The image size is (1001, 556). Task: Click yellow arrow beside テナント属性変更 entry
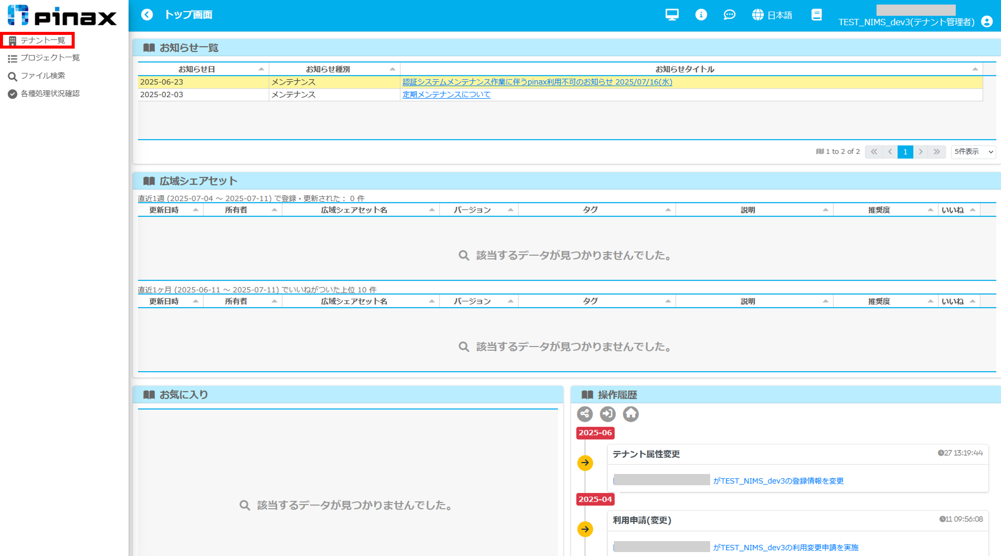click(585, 463)
